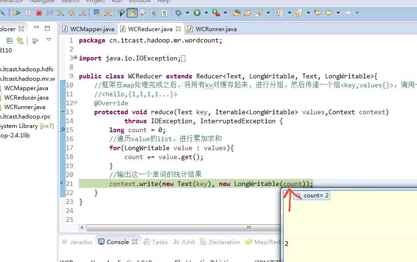Click the editor horizontal scrollbar thumb
The height and width of the screenshot is (262, 417).
(x=183, y=228)
